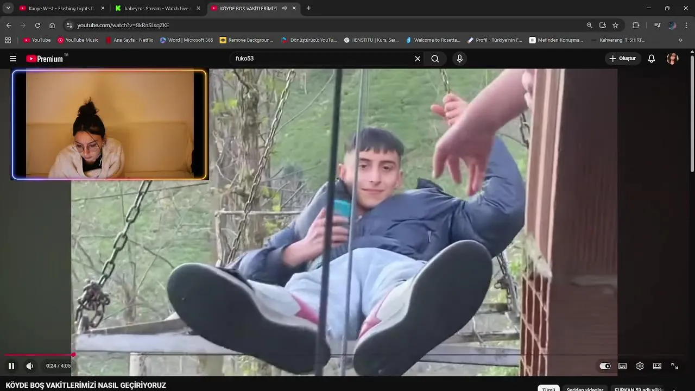
Task: Enter full screen mode
Action: [675, 366]
